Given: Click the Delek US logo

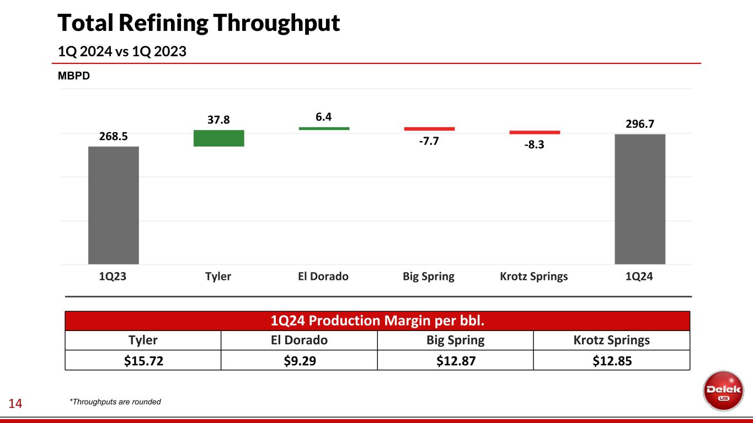Looking at the screenshot, I should click(x=724, y=391).
